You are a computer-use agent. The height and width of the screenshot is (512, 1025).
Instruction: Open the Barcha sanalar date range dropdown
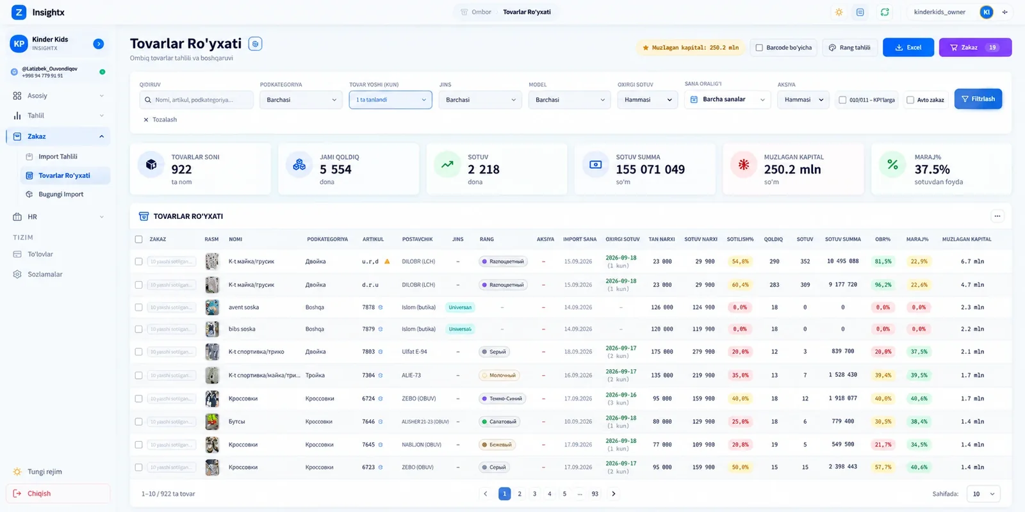click(728, 100)
